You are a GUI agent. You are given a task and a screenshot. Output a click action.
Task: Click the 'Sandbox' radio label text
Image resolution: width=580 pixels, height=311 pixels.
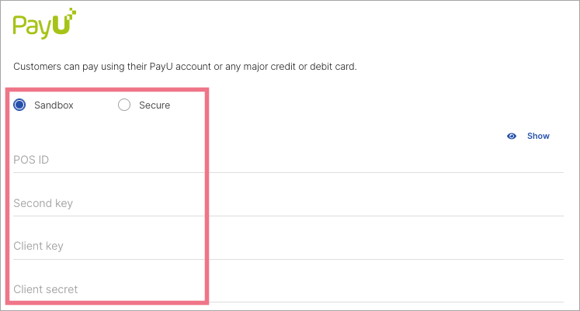coord(54,105)
